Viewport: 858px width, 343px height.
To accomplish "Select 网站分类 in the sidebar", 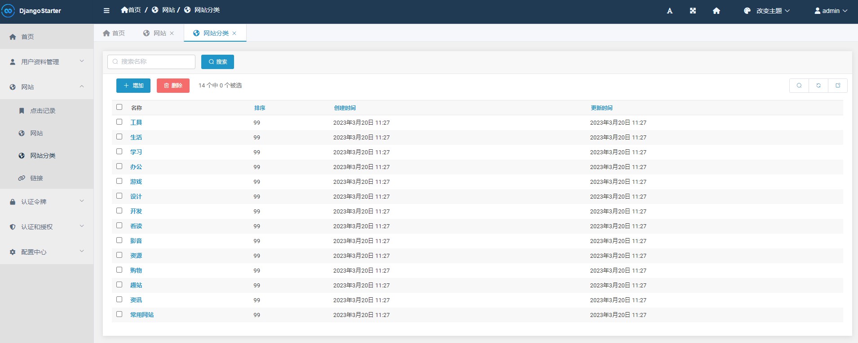I will point(47,156).
